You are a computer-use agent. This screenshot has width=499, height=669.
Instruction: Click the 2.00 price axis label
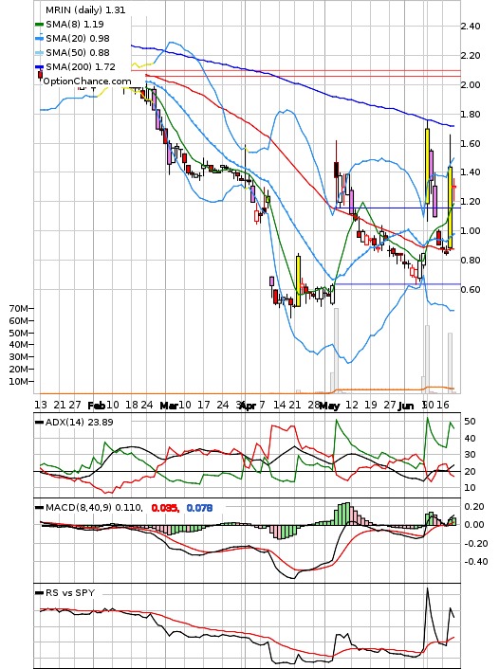471,85
